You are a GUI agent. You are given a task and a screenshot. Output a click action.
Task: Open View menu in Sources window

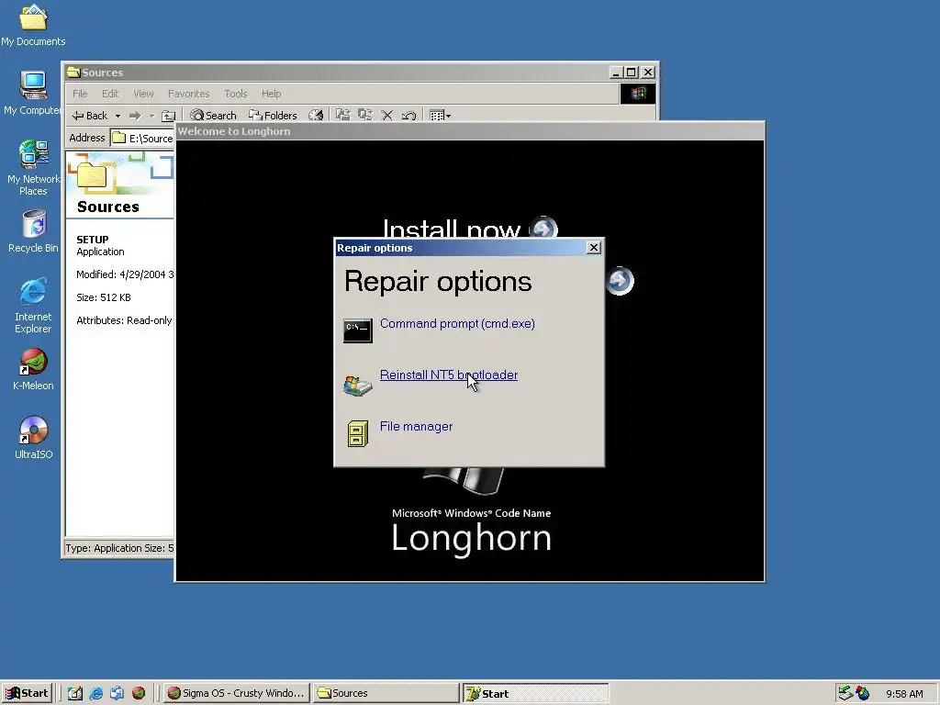[x=143, y=94]
